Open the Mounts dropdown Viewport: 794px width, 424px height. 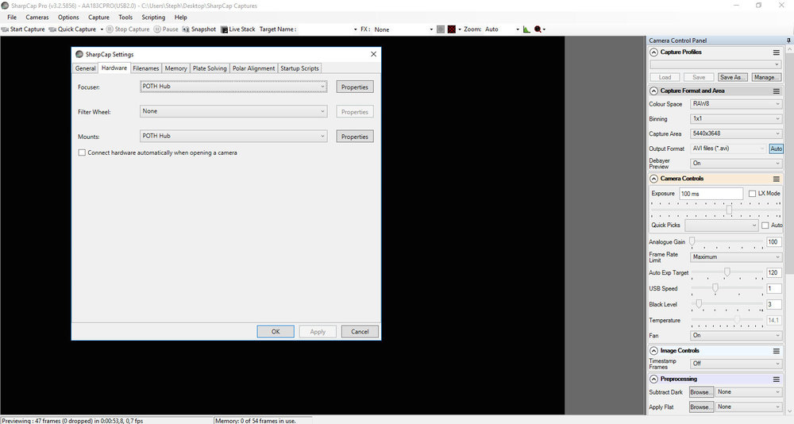[x=233, y=137]
